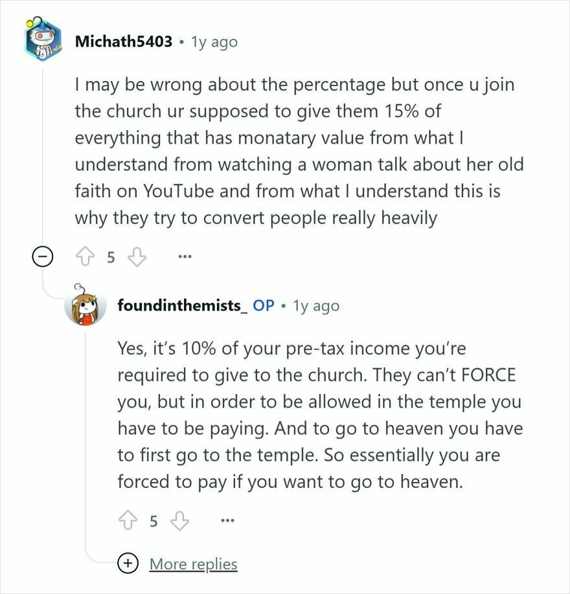
Task: Click Michath5403's Snoo avatar
Action: [40, 40]
